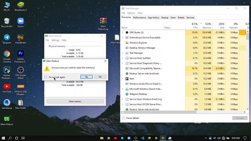Close the Mem Reduct confirmation dialog
Image resolution: width=251 pixels, height=141 pixels.
[x=105, y=61]
